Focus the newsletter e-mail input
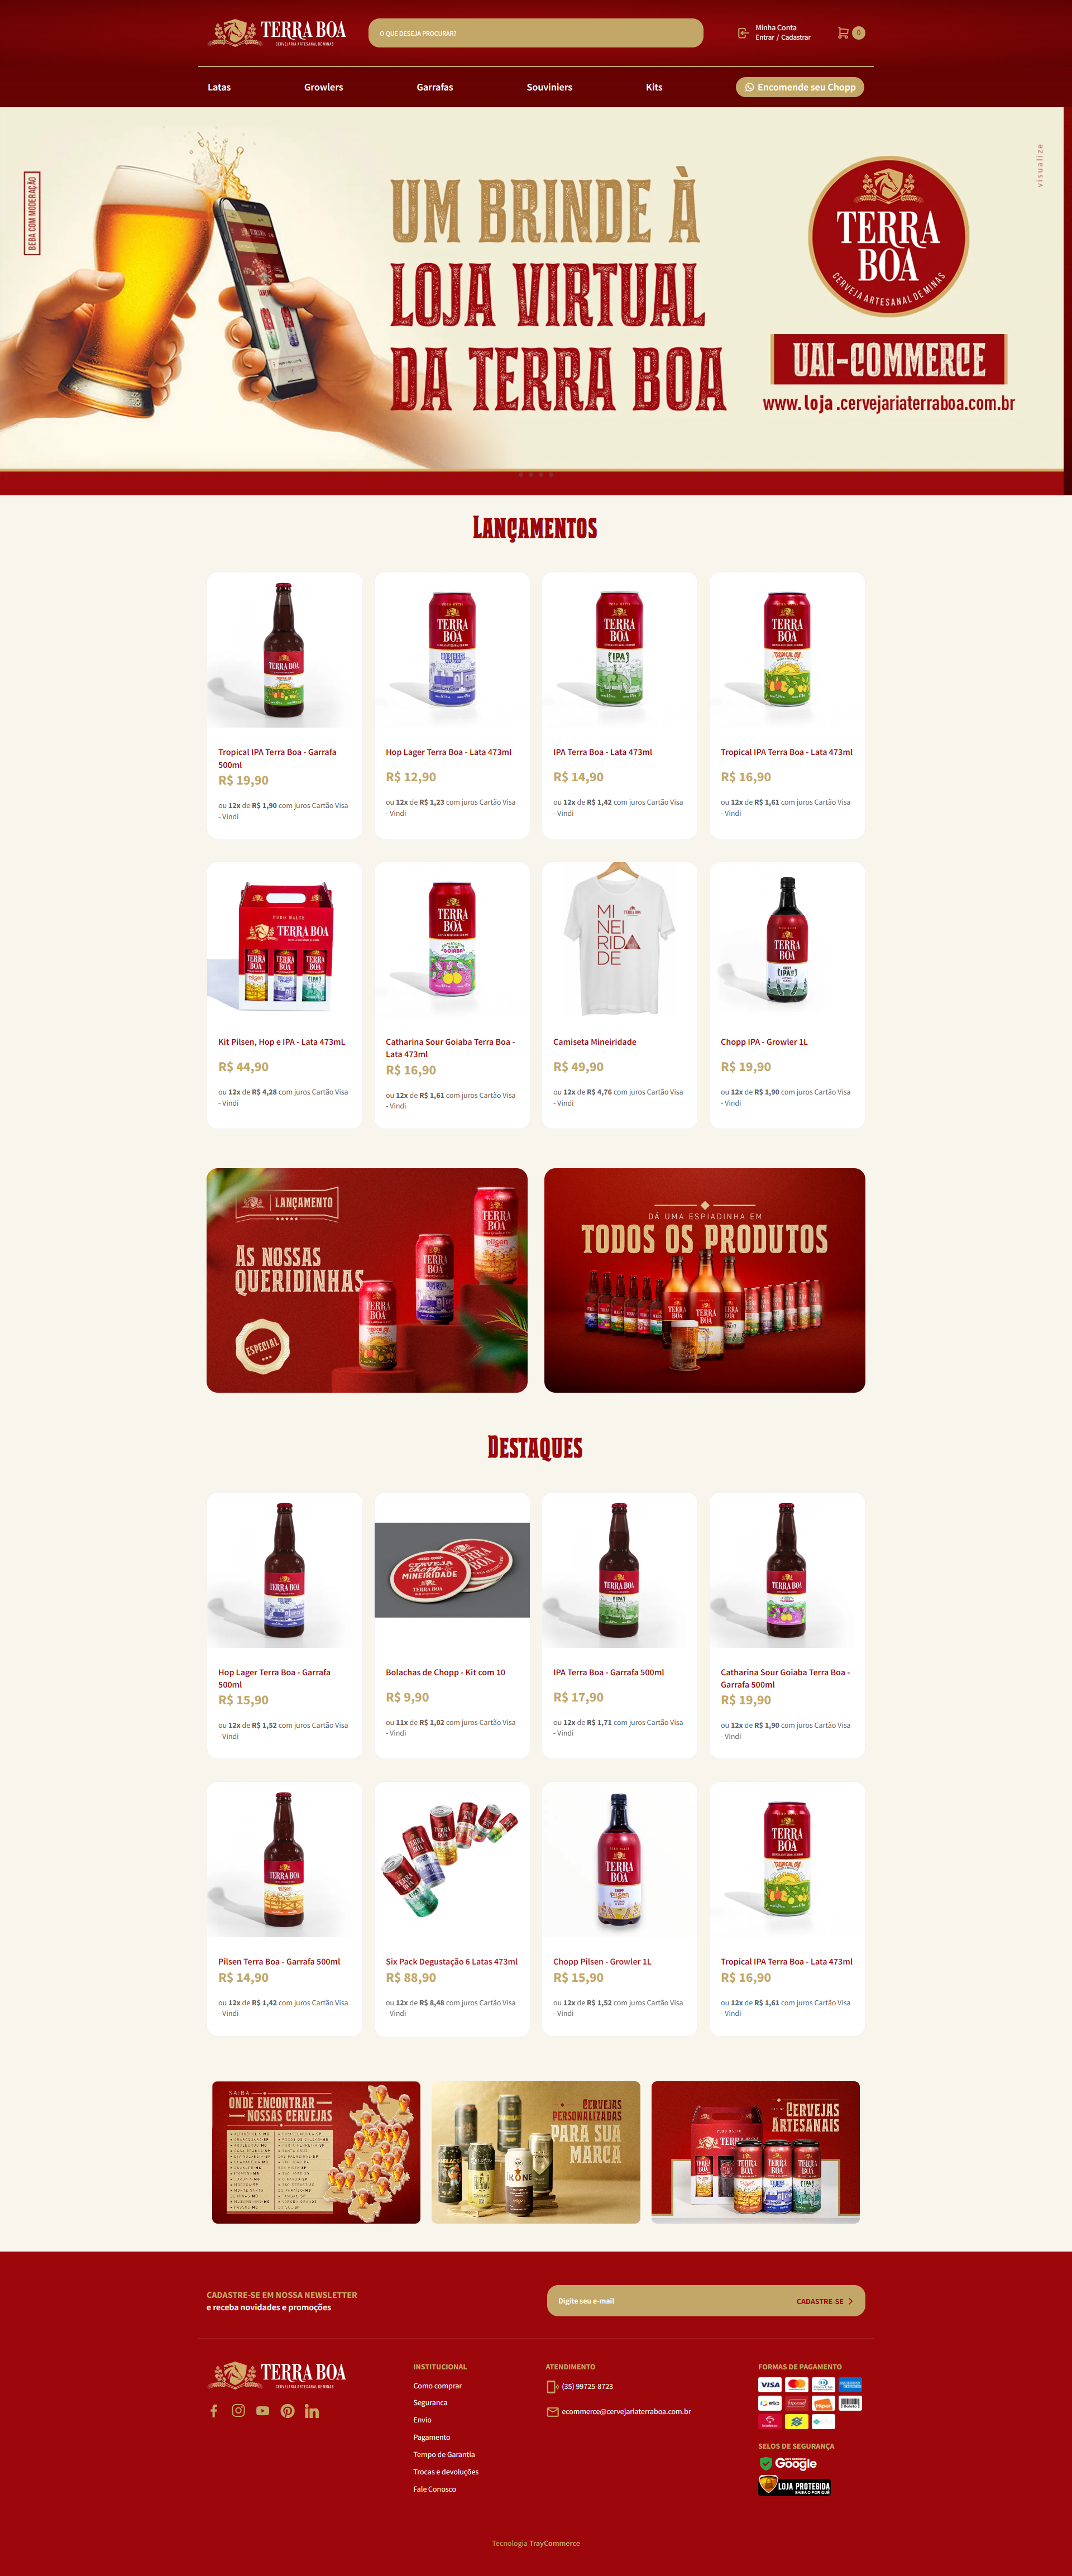1072x2576 pixels. [670, 2301]
